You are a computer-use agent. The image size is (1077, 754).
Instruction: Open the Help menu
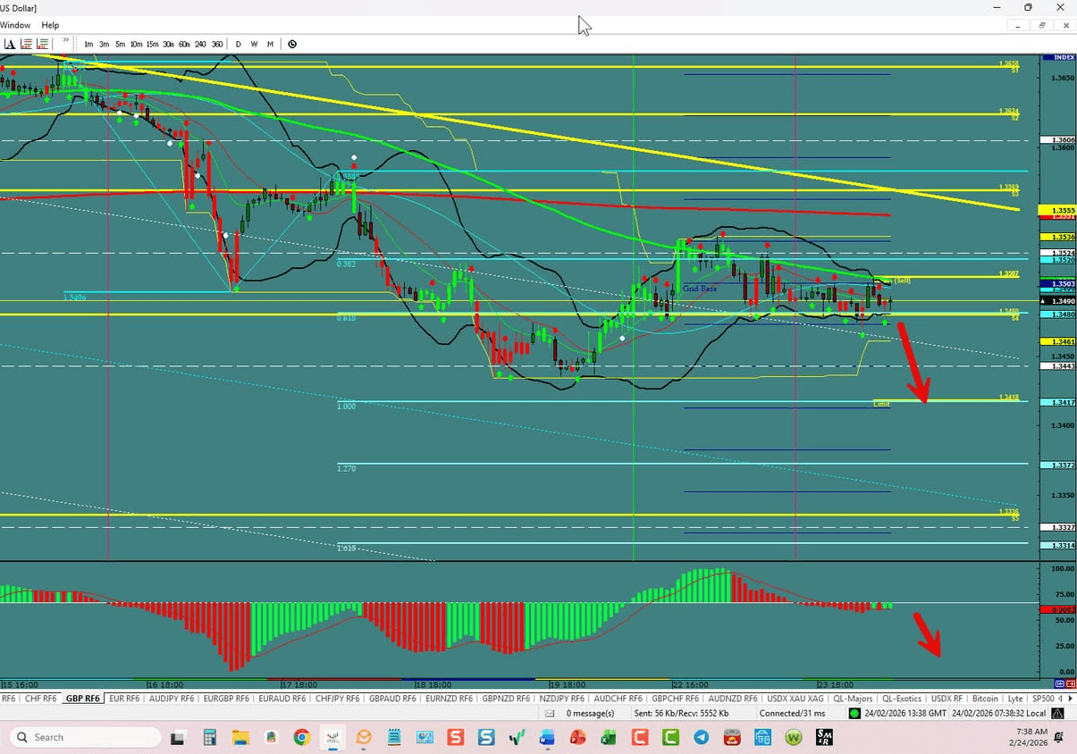pos(49,25)
